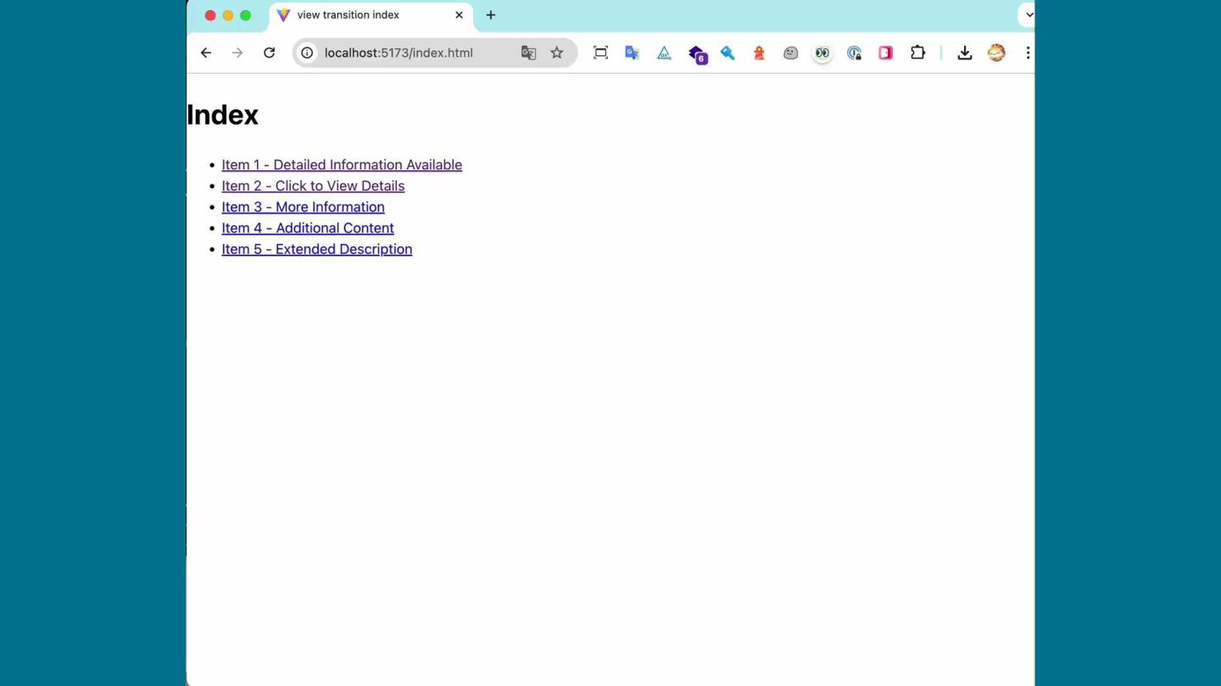
Task: Open Item 2 - Click to View Details
Action: [313, 186]
